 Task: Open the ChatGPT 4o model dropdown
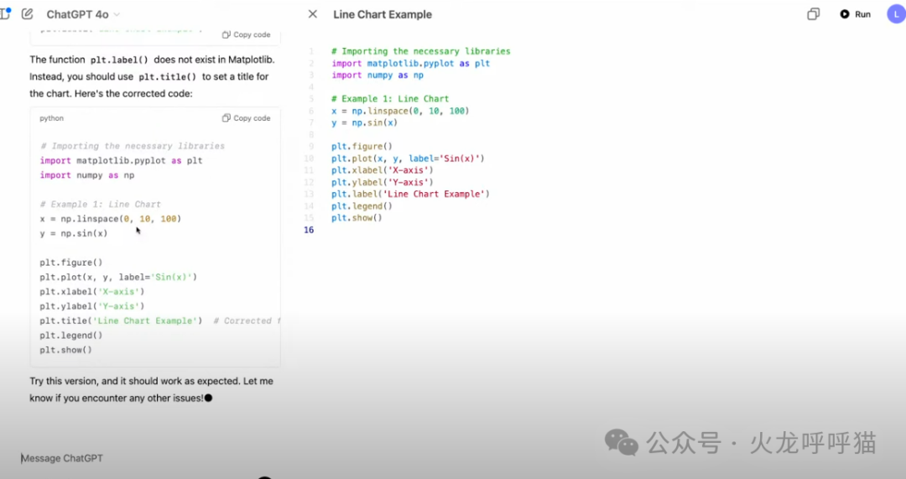click(x=83, y=14)
